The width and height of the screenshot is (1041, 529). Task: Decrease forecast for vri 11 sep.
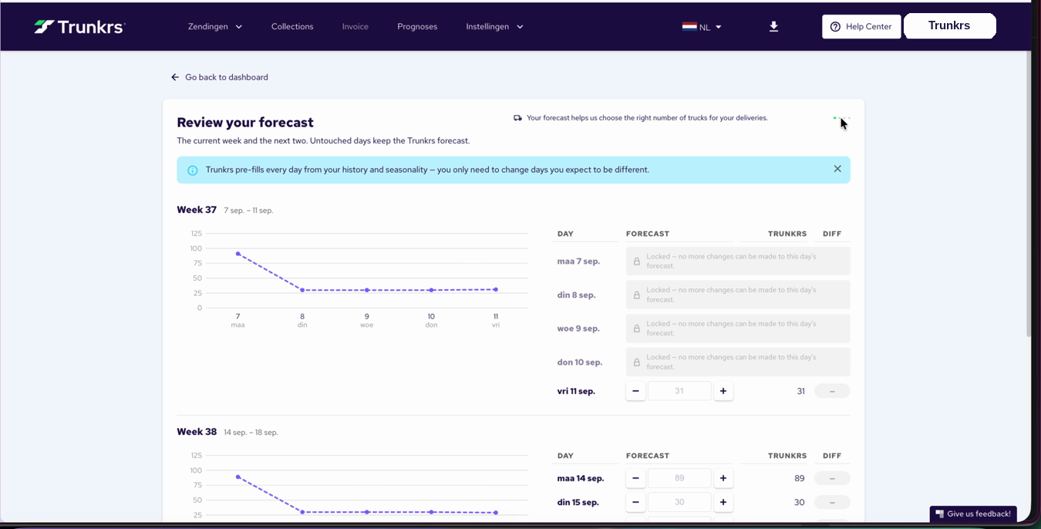635,391
